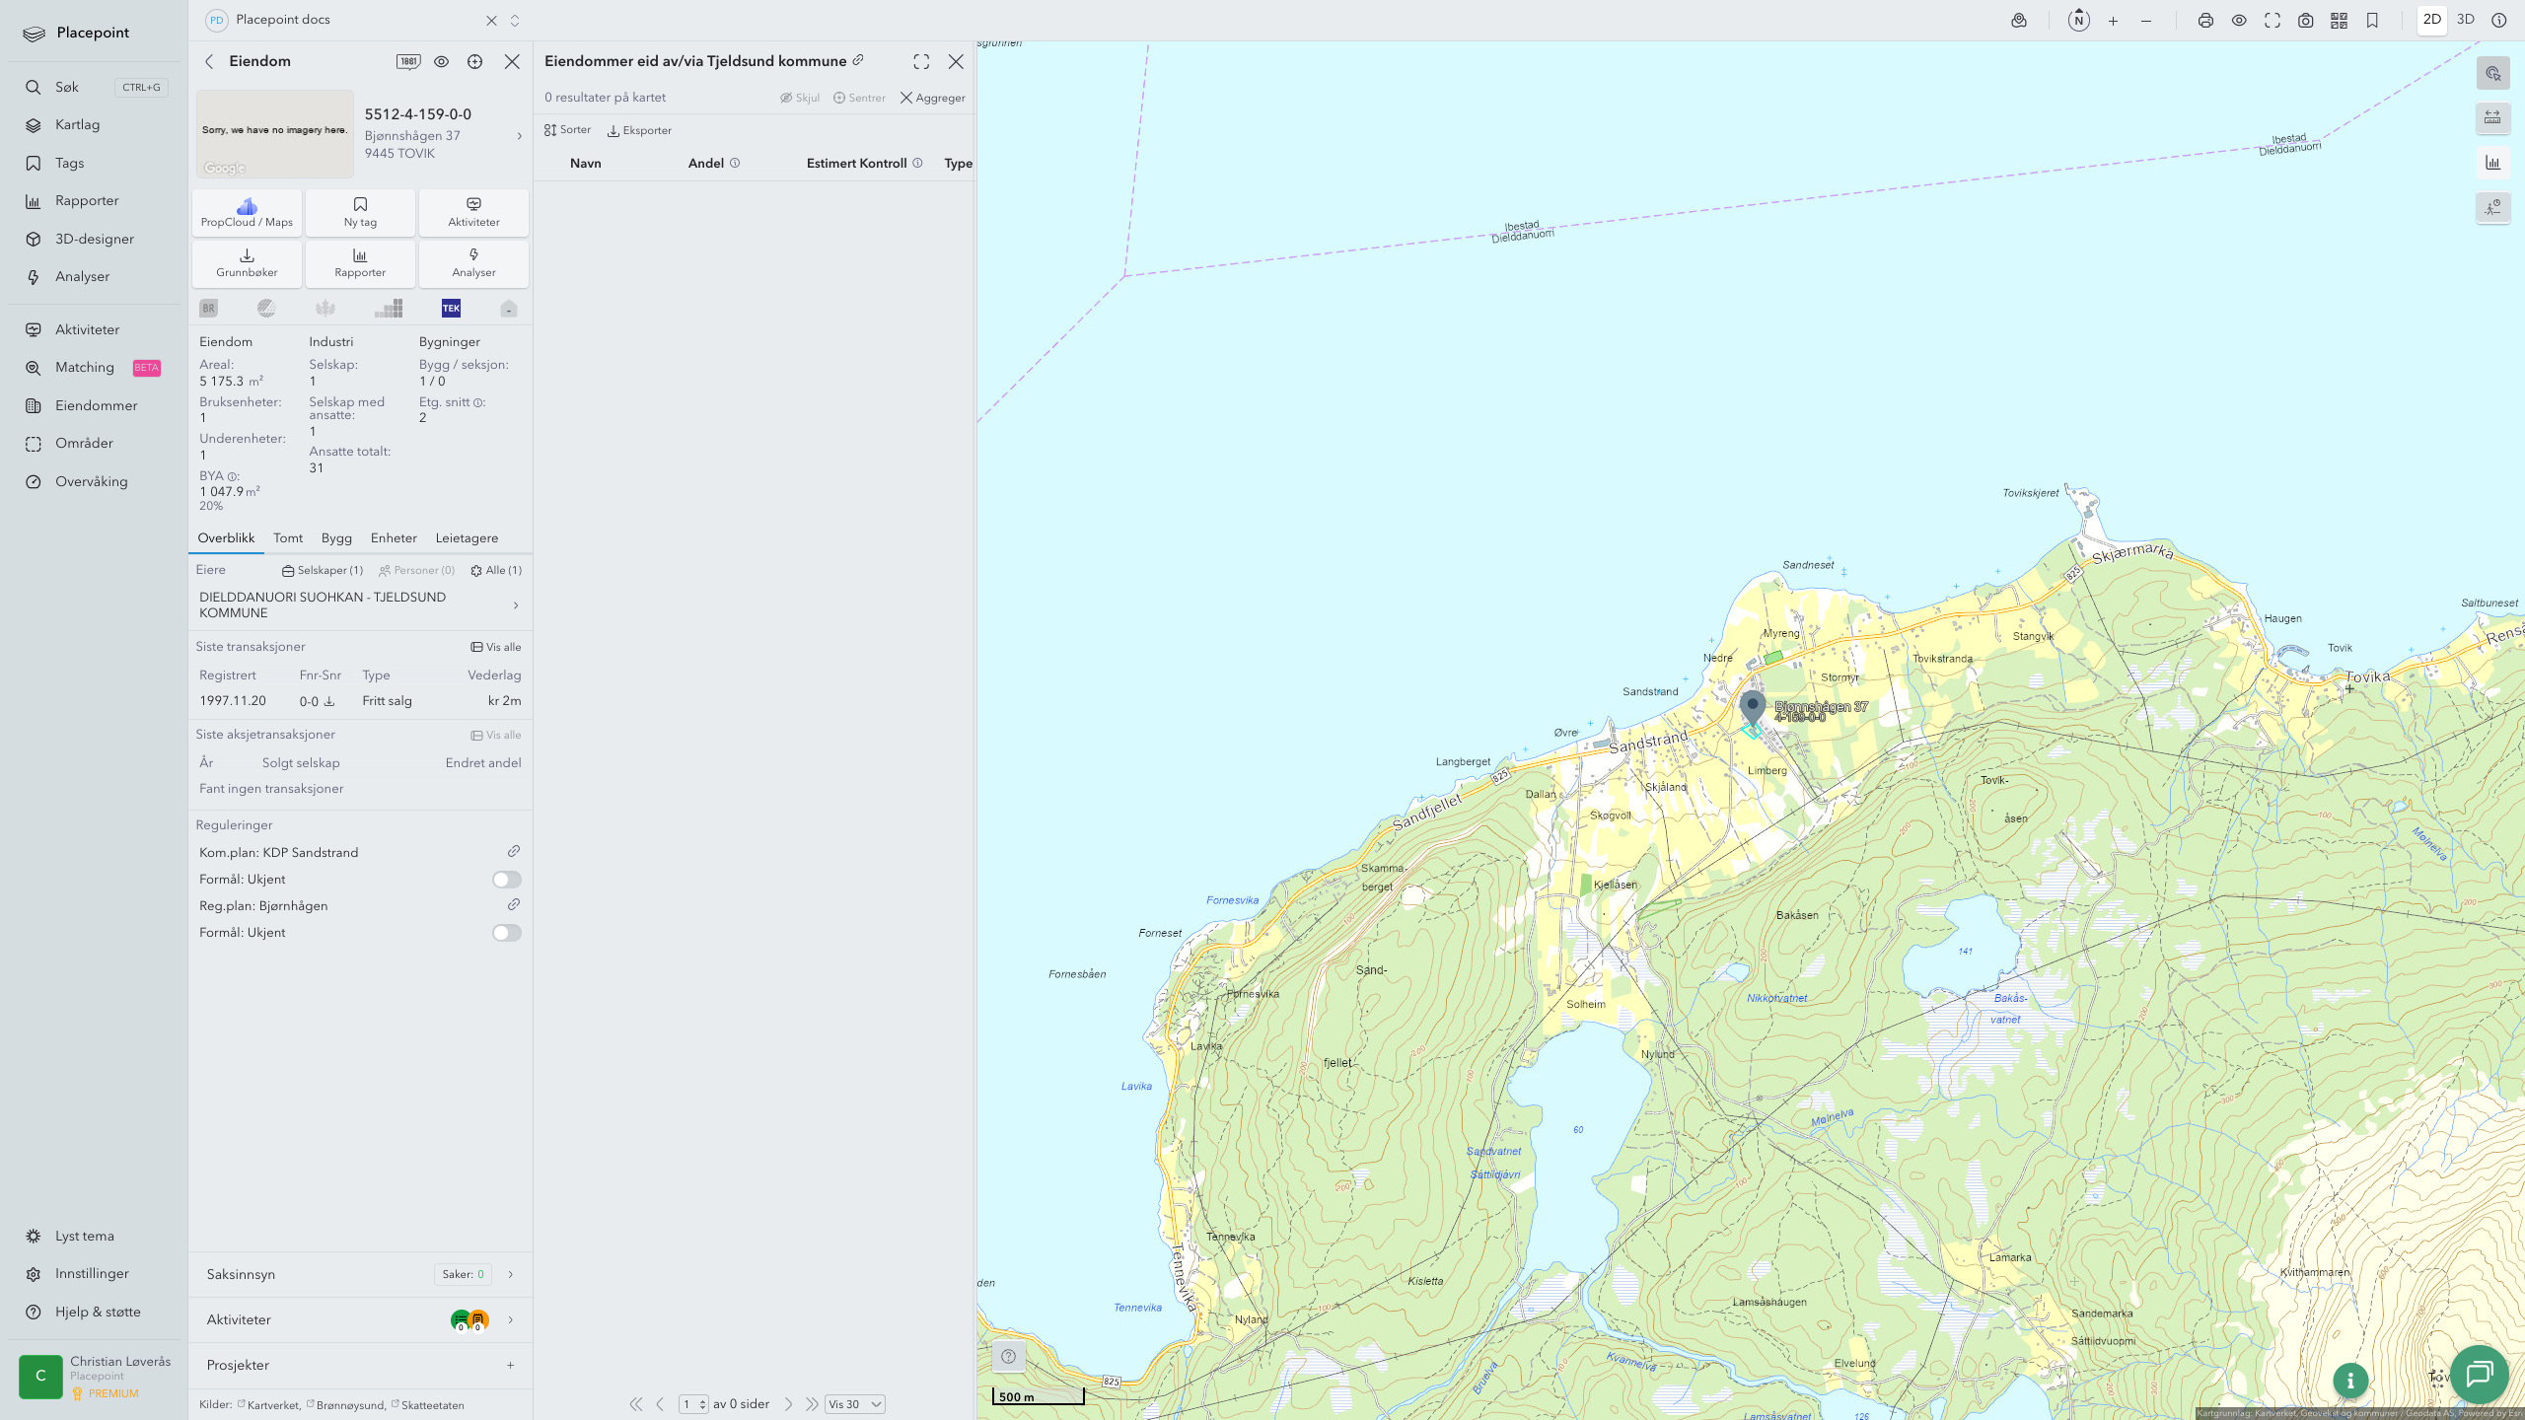Image resolution: width=2525 pixels, height=1420 pixels.
Task: Expand address details for 5512-4-159-0-0
Action: tap(520, 136)
